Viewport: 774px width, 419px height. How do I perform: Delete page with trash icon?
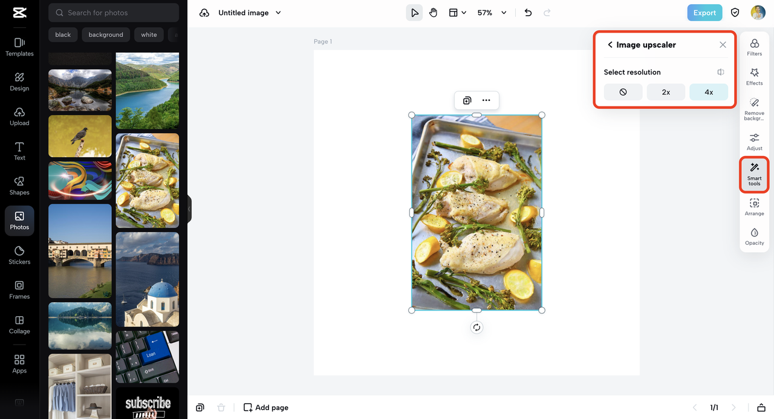pos(221,408)
